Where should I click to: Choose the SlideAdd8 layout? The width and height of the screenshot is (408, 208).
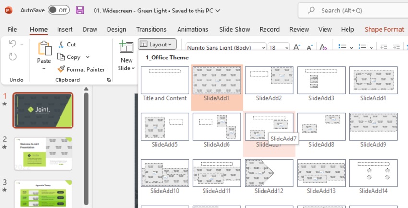coord(321,130)
